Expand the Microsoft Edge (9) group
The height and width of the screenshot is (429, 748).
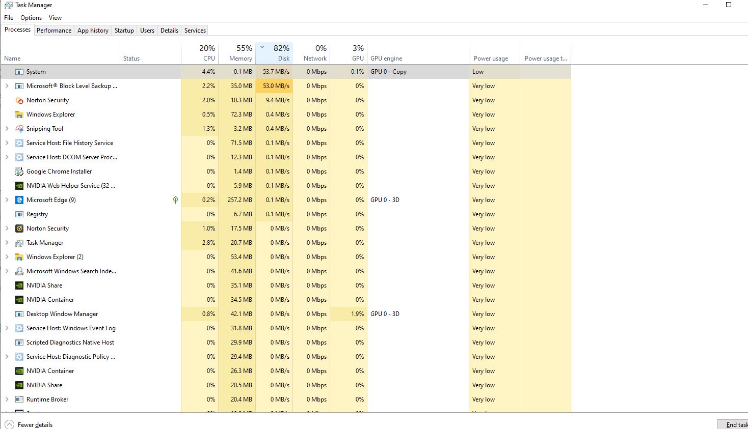point(7,200)
